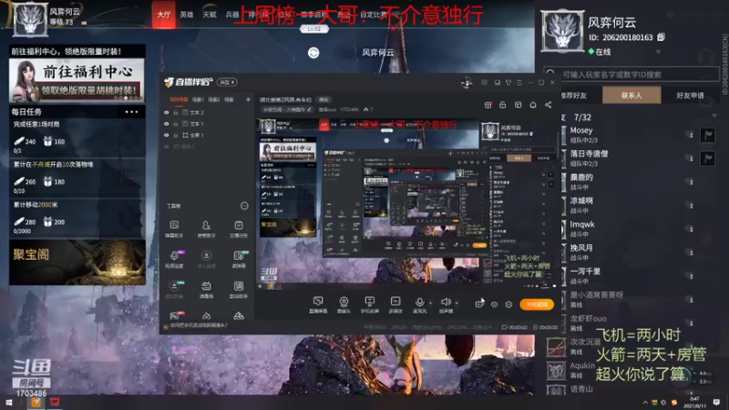Open the hamburger menu in streaming app titlebar
The height and width of the screenshot is (410, 729).
click(519, 82)
